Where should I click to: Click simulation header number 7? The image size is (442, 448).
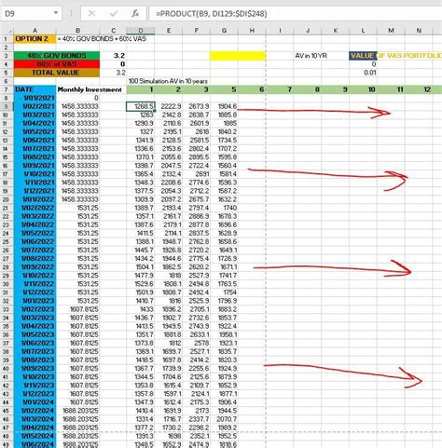280,89
